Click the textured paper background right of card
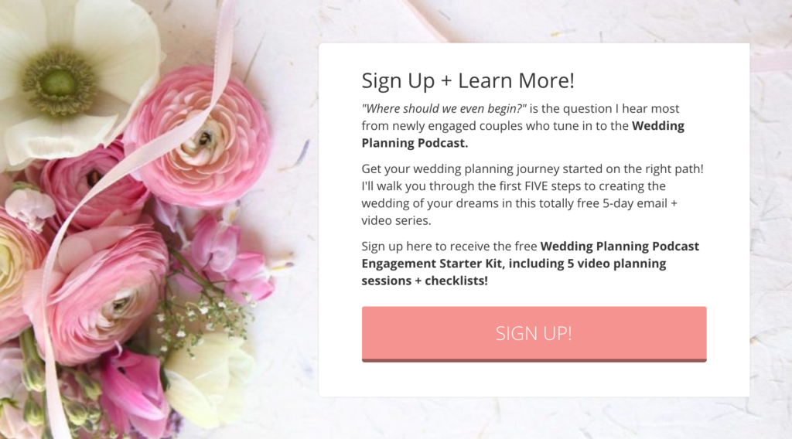This screenshot has width=792, height=439. click(x=770, y=227)
